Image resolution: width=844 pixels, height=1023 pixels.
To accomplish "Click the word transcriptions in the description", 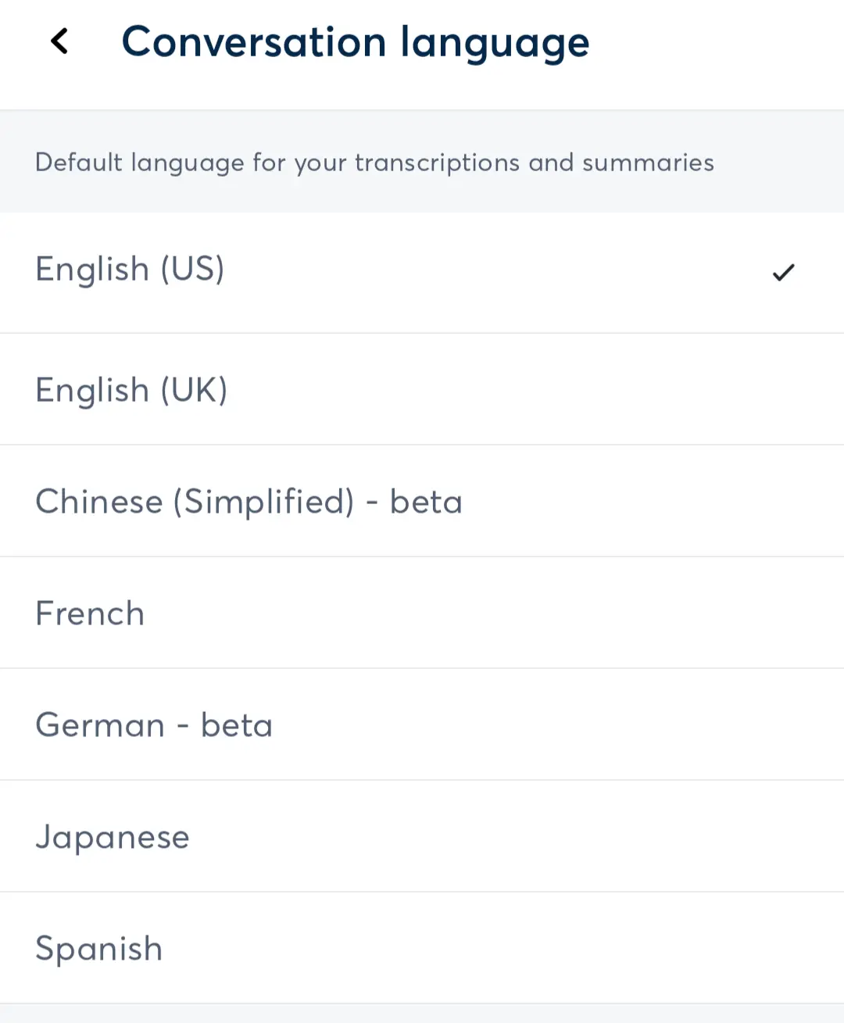I will 437,163.
